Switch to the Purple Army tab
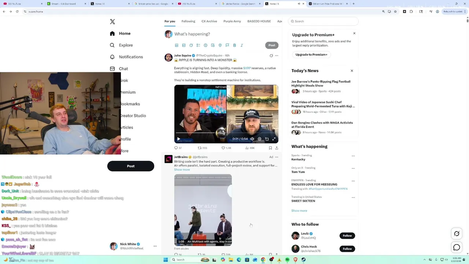 (232, 21)
